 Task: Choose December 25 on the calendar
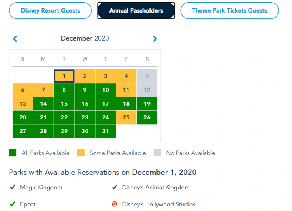(x=126, y=117)
